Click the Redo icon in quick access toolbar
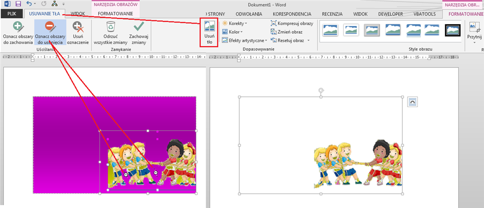Viewport: 484px width, 208px height. click(x=43, y=4)
